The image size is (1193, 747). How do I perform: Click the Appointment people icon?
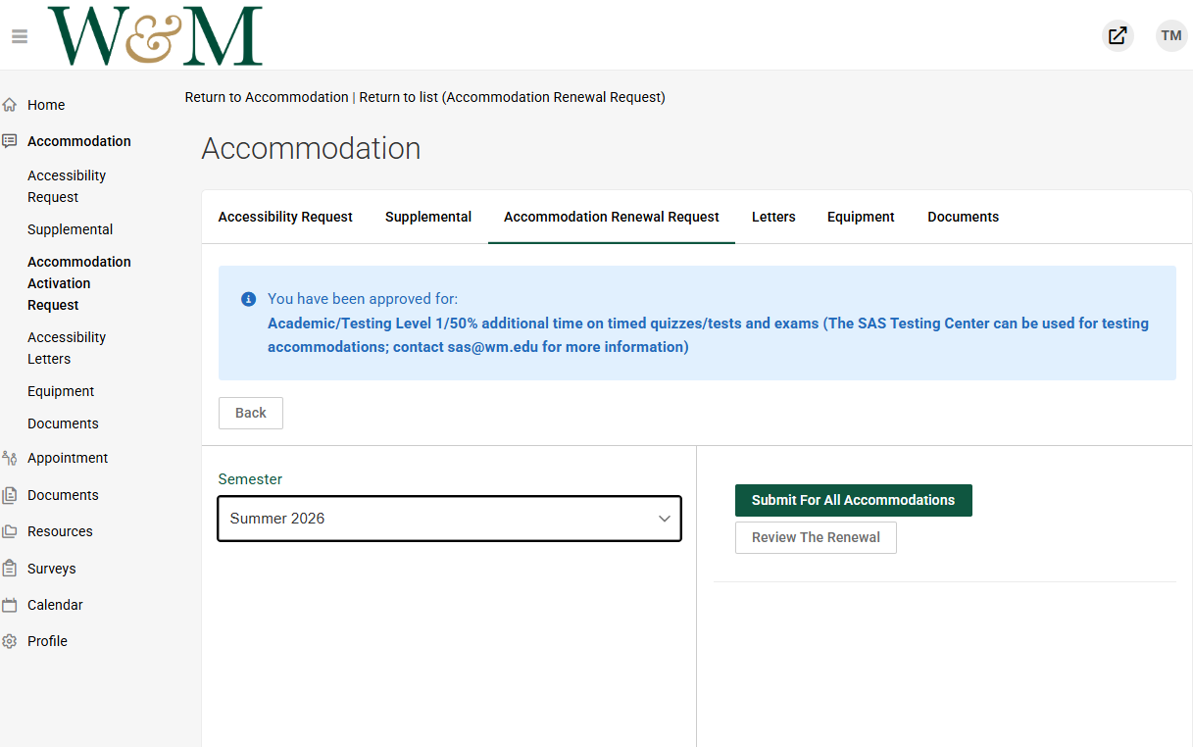click(10, 458)
